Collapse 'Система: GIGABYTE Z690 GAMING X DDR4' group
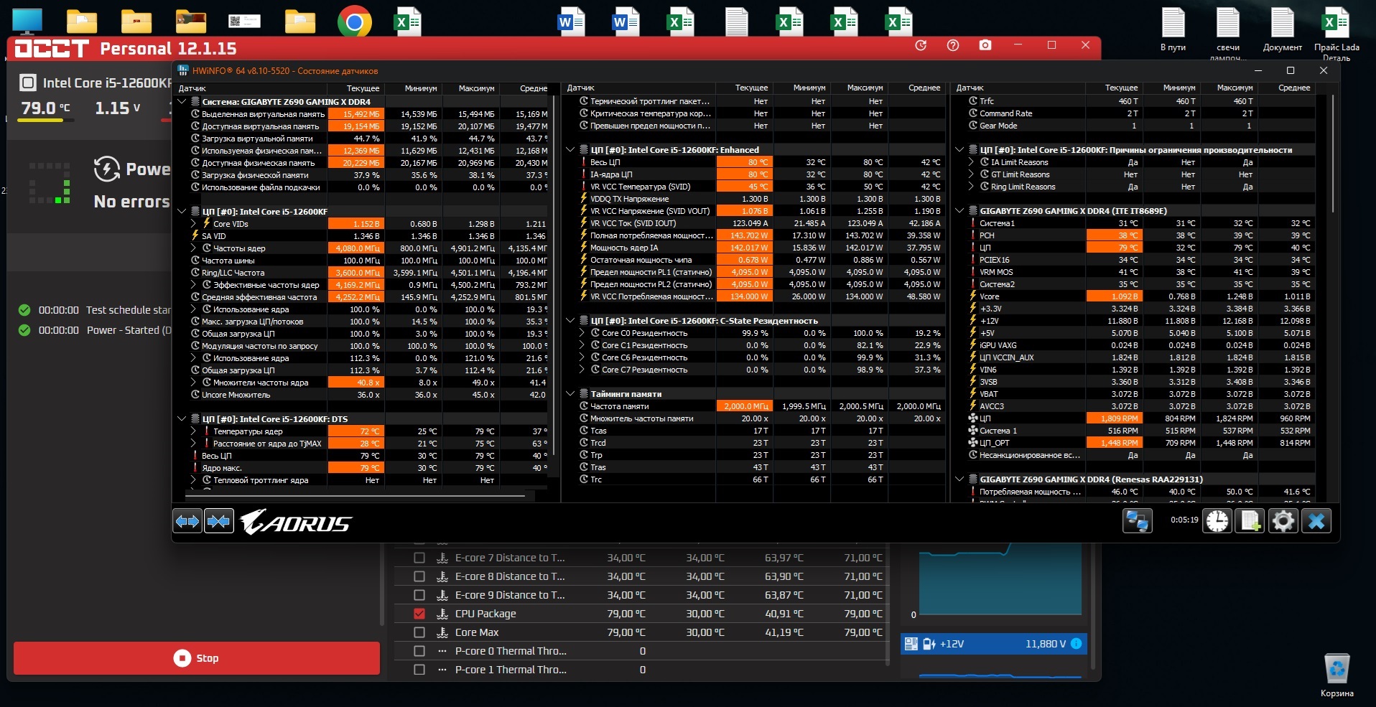The width and height of the screenshot is (1376, 707). pyautogui.click(x=182, y=102)
